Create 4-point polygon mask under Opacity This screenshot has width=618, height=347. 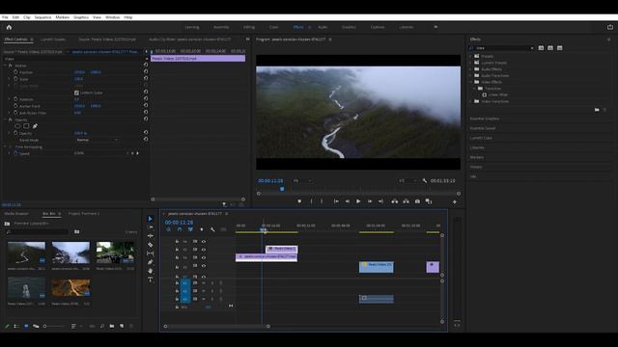[26, 126]
